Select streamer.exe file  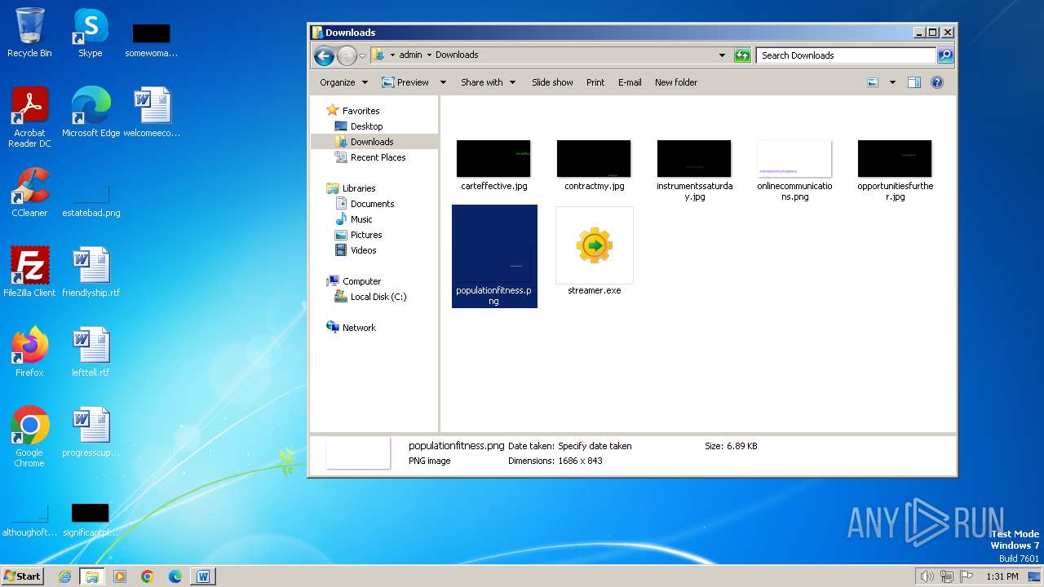click(594, 252)
